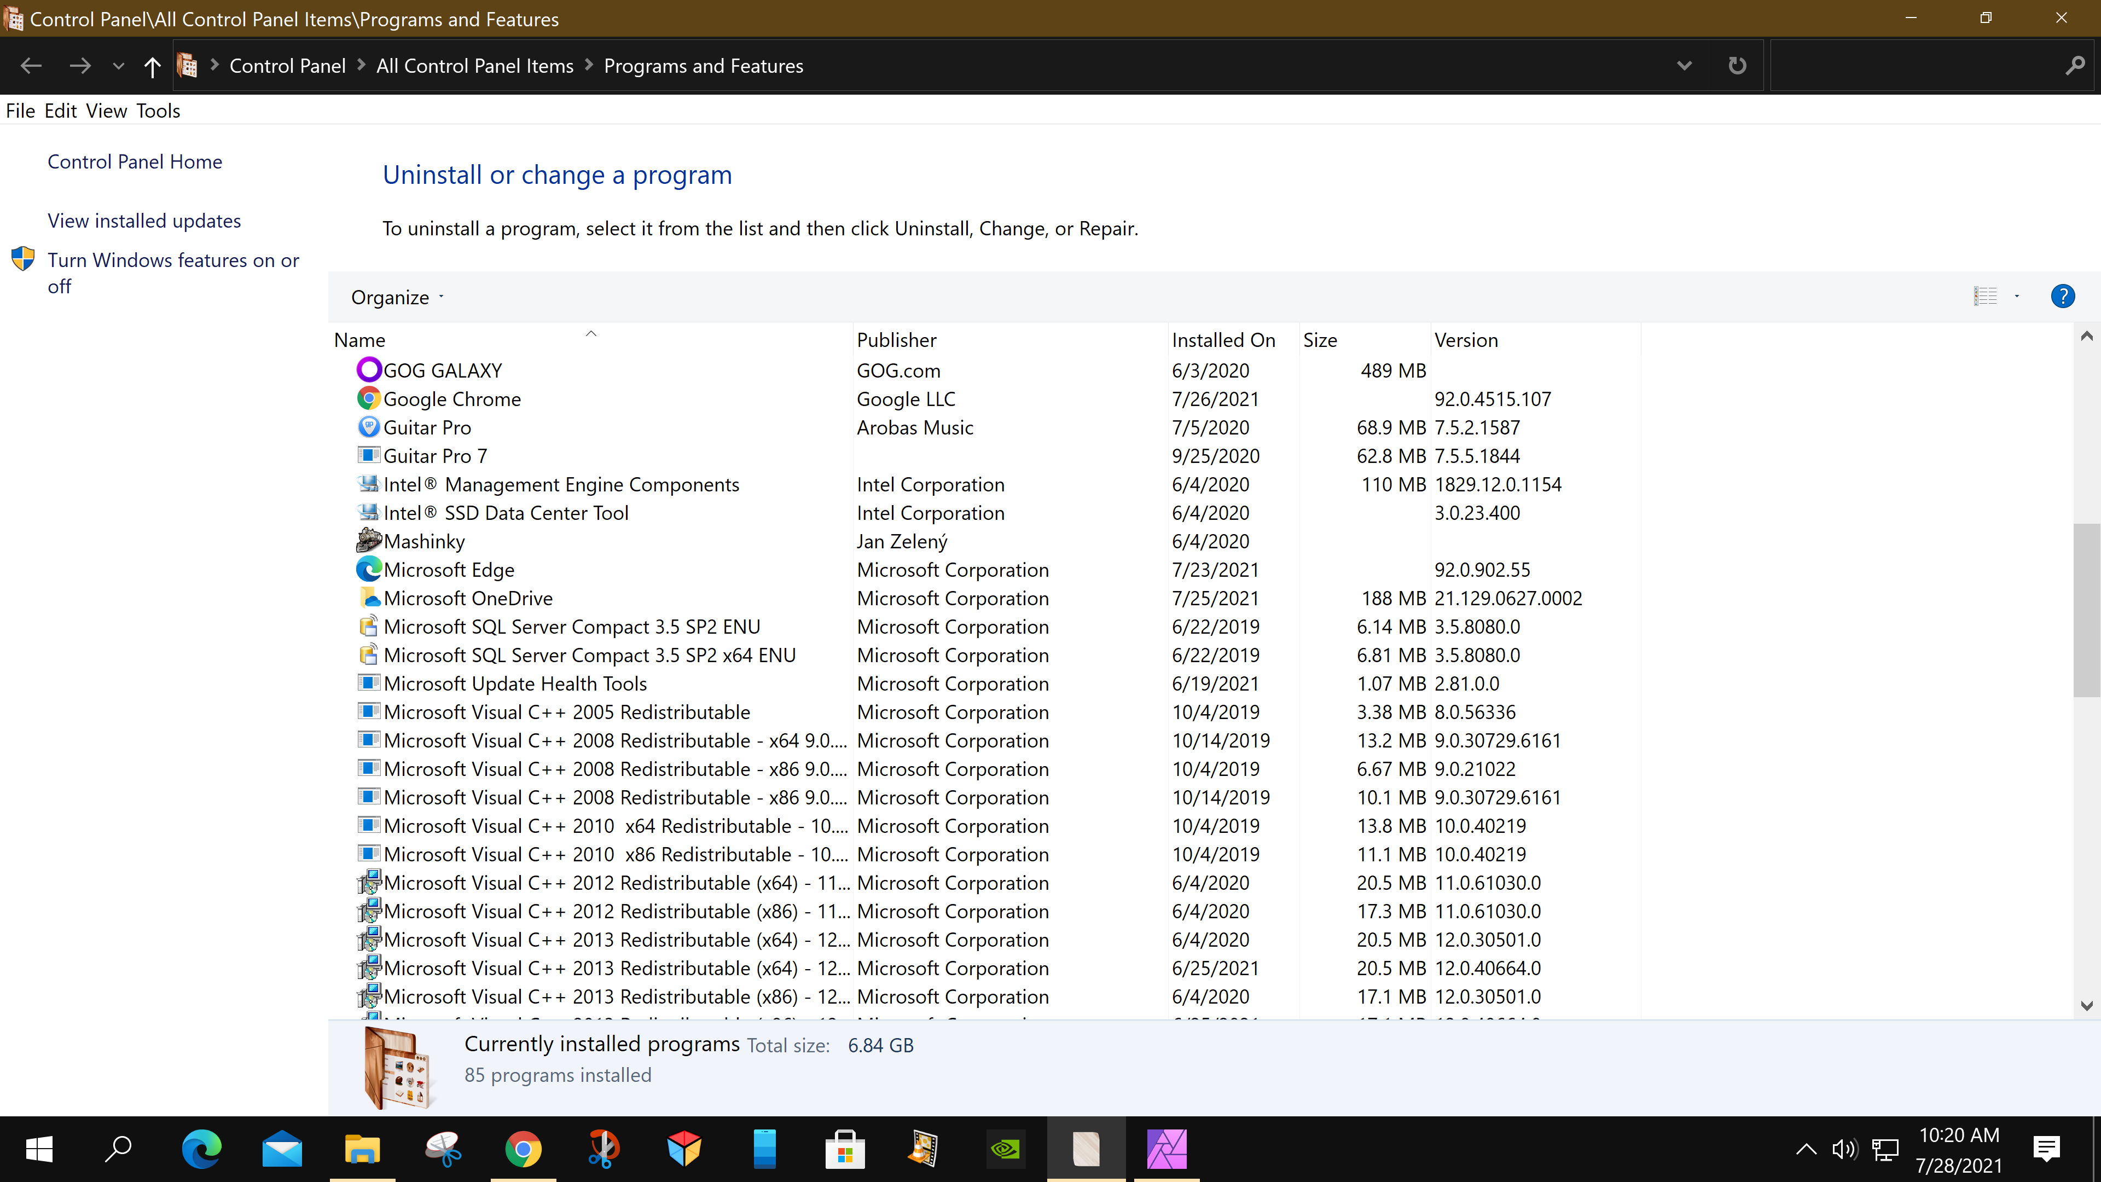The width and height of the screenshot is (2101, 1182).
Task: Open the notification center icon
Action: (x=2046, y=1149)
